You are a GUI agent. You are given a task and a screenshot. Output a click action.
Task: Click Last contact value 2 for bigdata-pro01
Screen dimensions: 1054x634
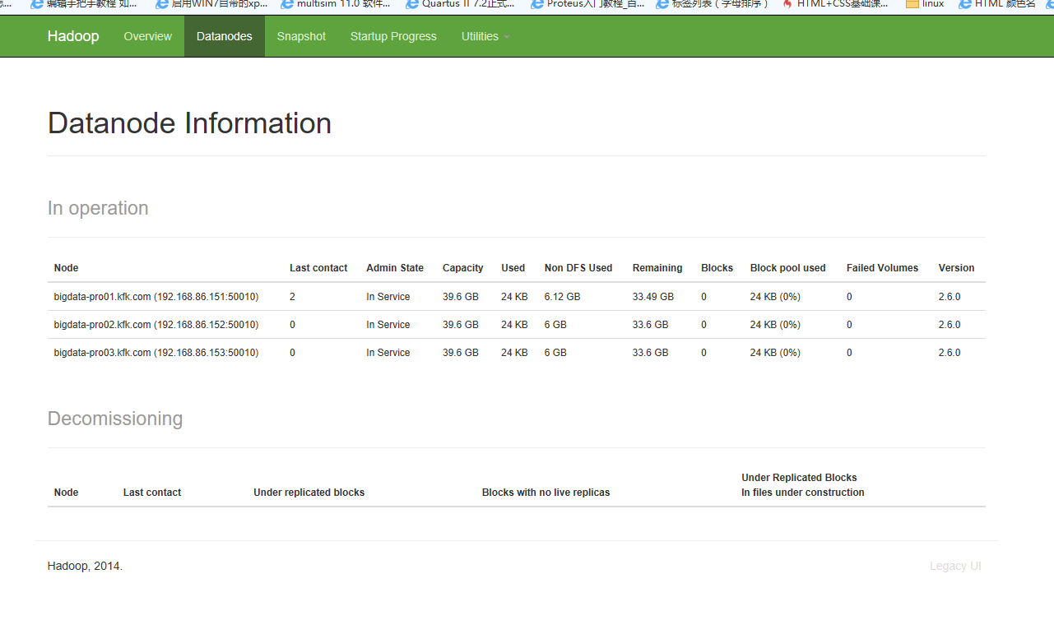[x=292, y=297]
